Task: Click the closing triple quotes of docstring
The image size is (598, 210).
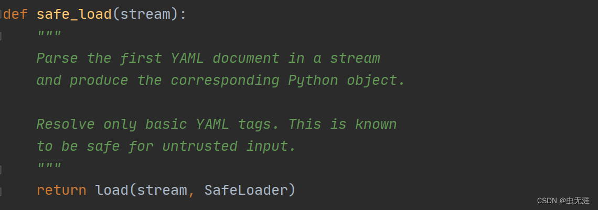Action: click(x=49, y=168)
